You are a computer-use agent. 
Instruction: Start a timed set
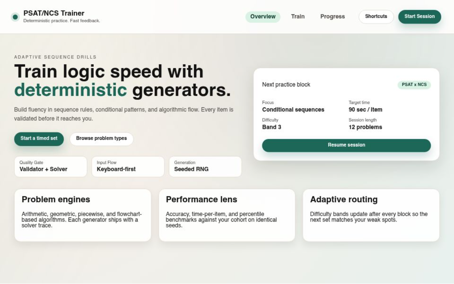coord(39,139)
